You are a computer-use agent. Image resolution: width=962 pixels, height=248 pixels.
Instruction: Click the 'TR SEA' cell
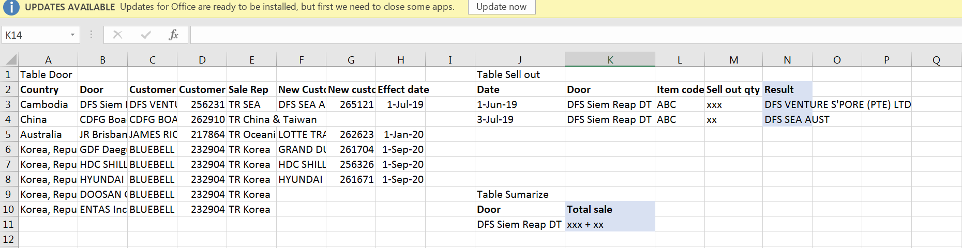point(251,104)
